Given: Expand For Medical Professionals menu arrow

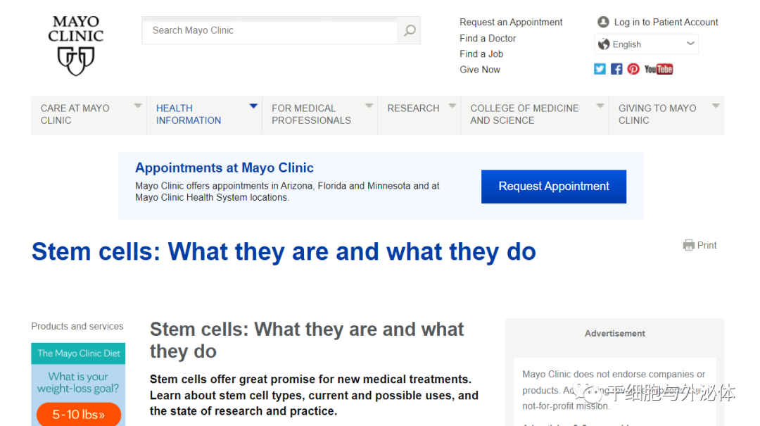Looking at the screenshot, I should tap(369, 106).
